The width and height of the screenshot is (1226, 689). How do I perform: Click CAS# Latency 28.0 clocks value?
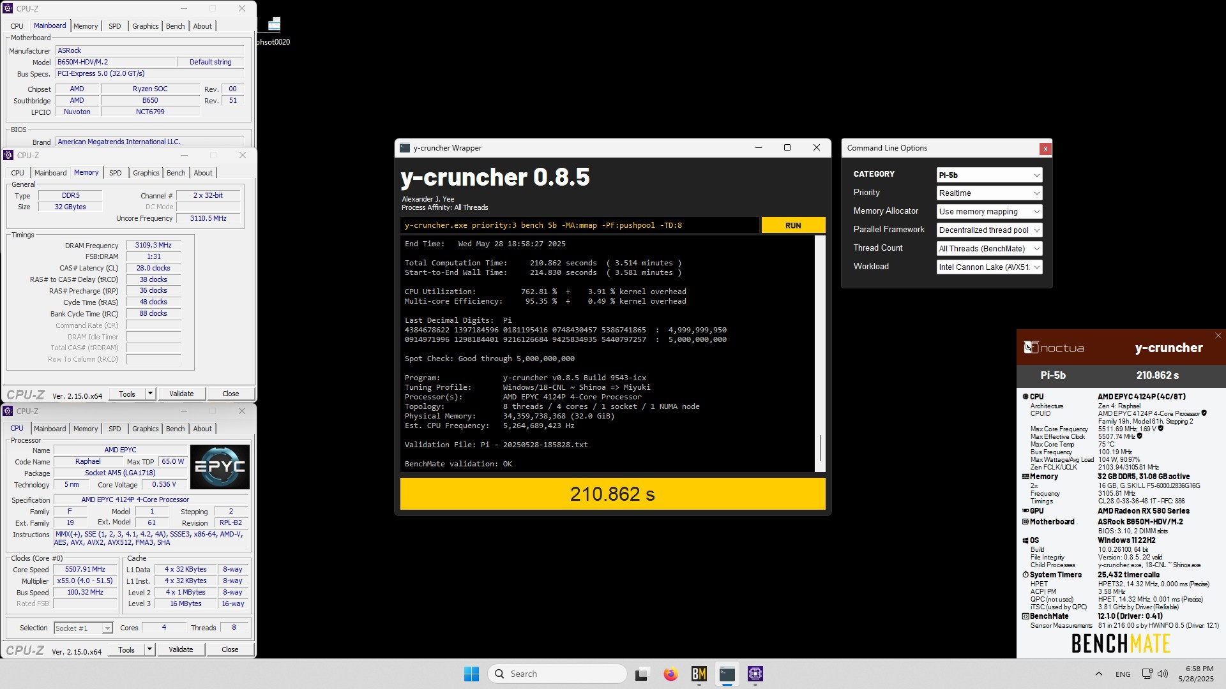click(x=153, y=268)
